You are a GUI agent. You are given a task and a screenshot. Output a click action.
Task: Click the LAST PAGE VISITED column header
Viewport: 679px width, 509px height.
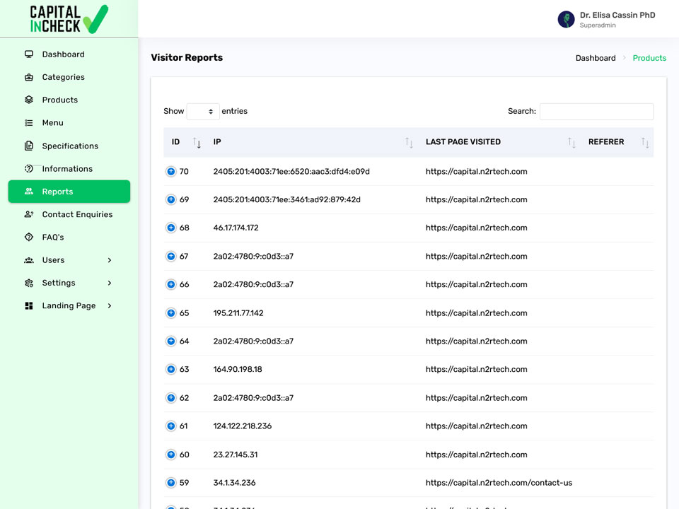pyautogui.click(x=463, y=142)
